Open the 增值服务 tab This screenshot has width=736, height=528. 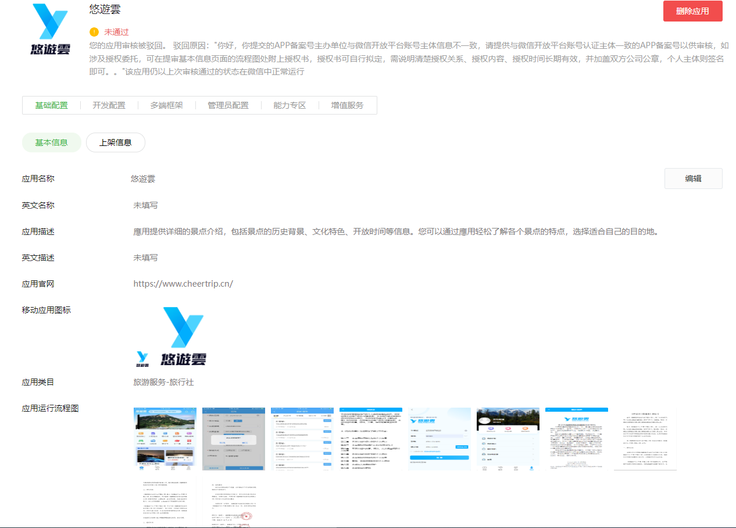click(x=347, y=105)
